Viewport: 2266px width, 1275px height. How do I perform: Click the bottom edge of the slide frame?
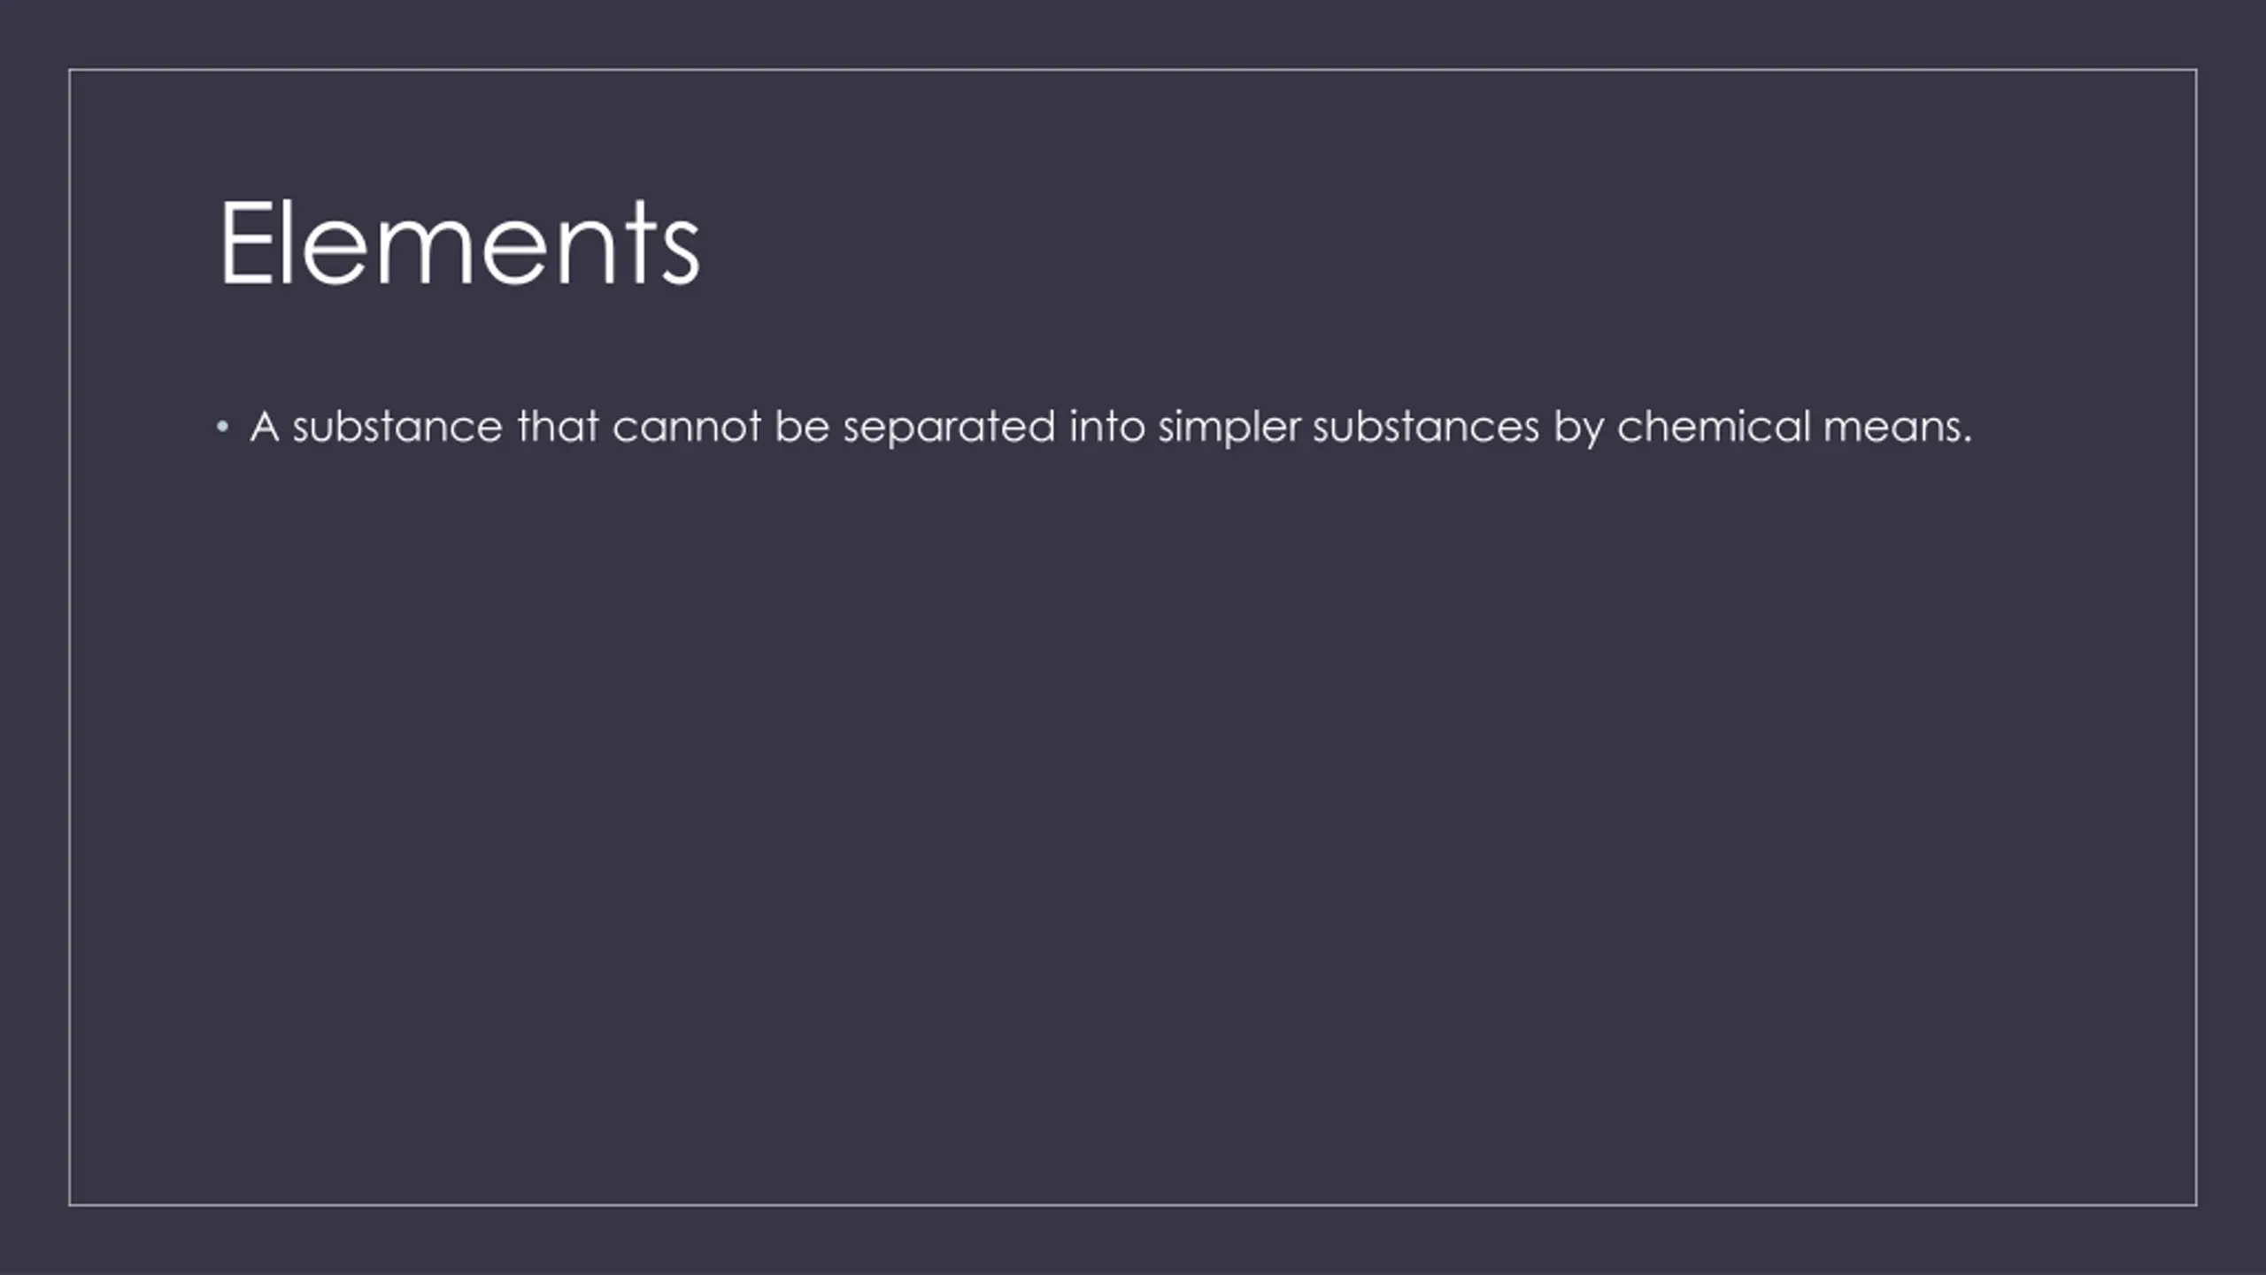(1133, 1205)
